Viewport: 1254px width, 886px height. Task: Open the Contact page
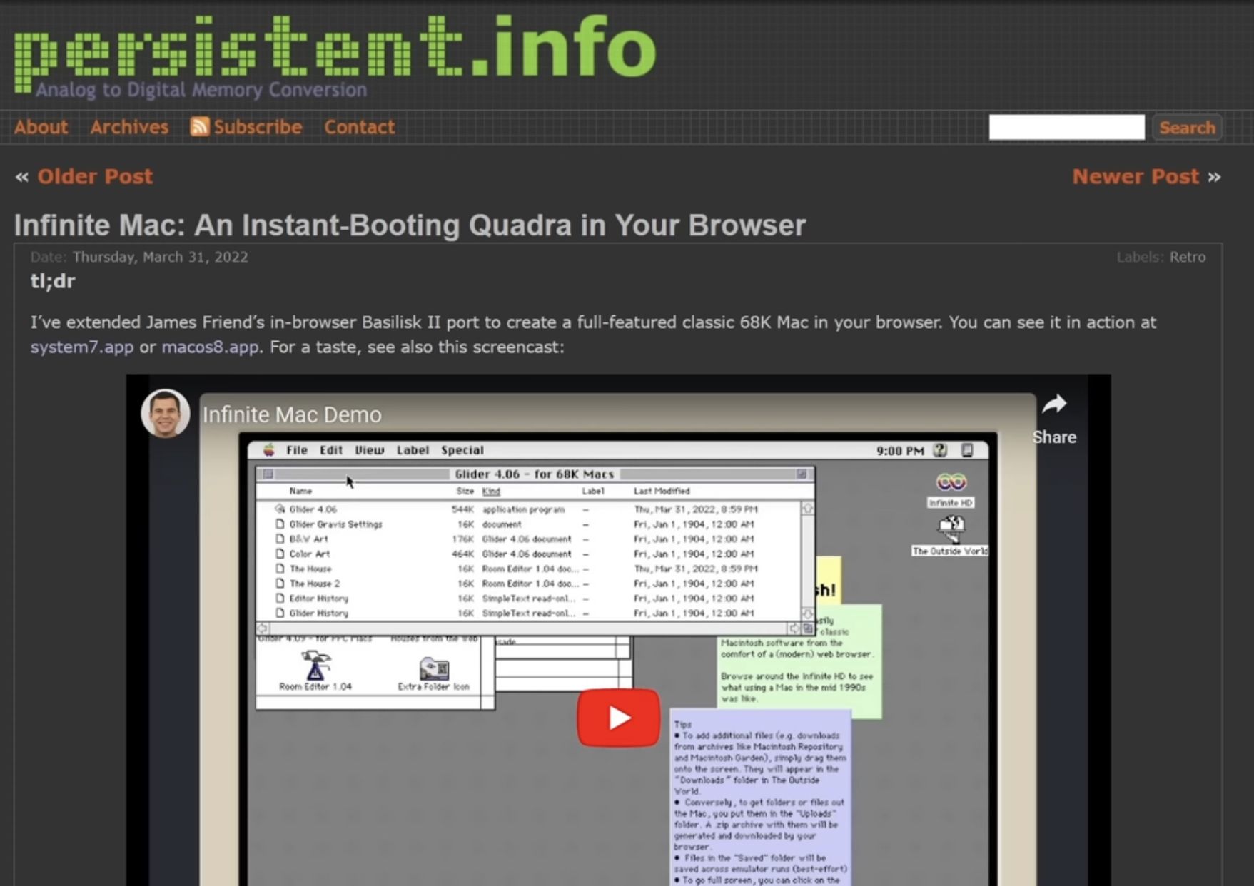[359, 127]
